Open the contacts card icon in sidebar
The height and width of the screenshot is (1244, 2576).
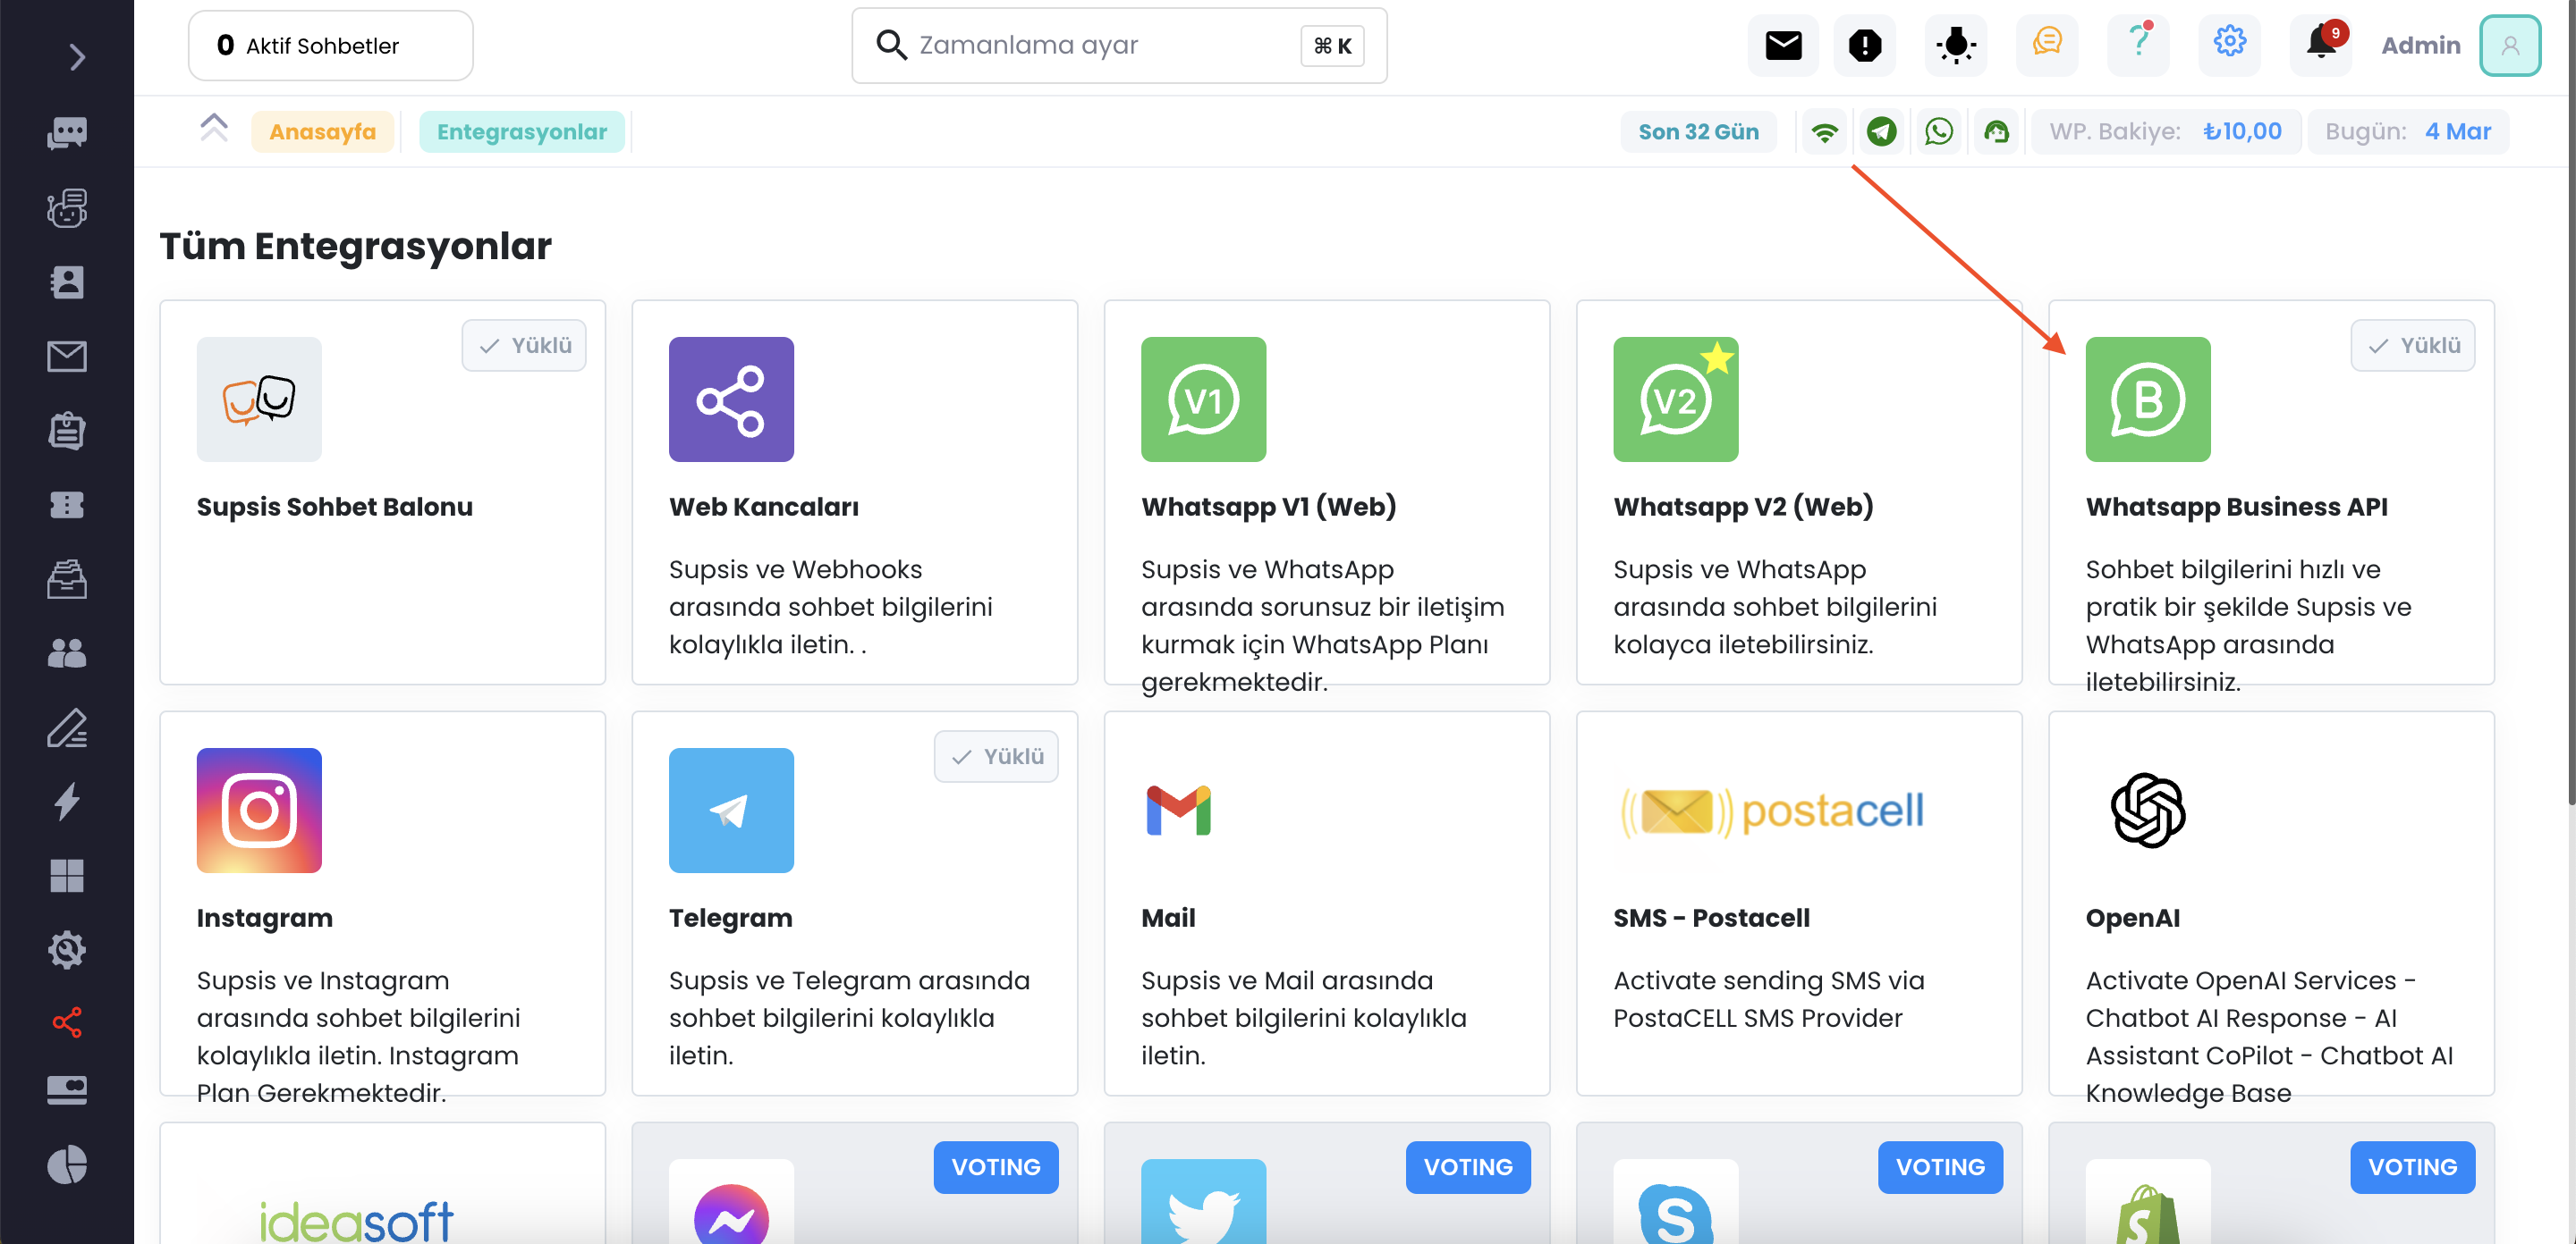[x=67, y=282]
